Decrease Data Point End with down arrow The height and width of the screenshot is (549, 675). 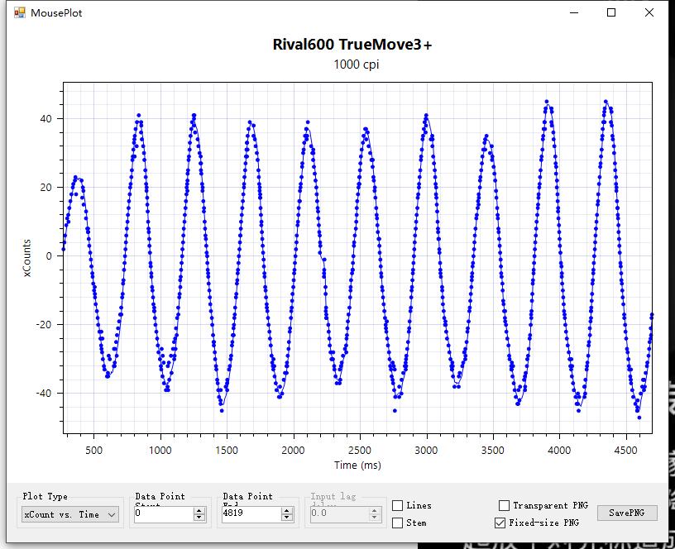(287, 517)
